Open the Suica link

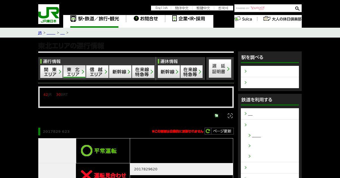click(x=243, y=19)
